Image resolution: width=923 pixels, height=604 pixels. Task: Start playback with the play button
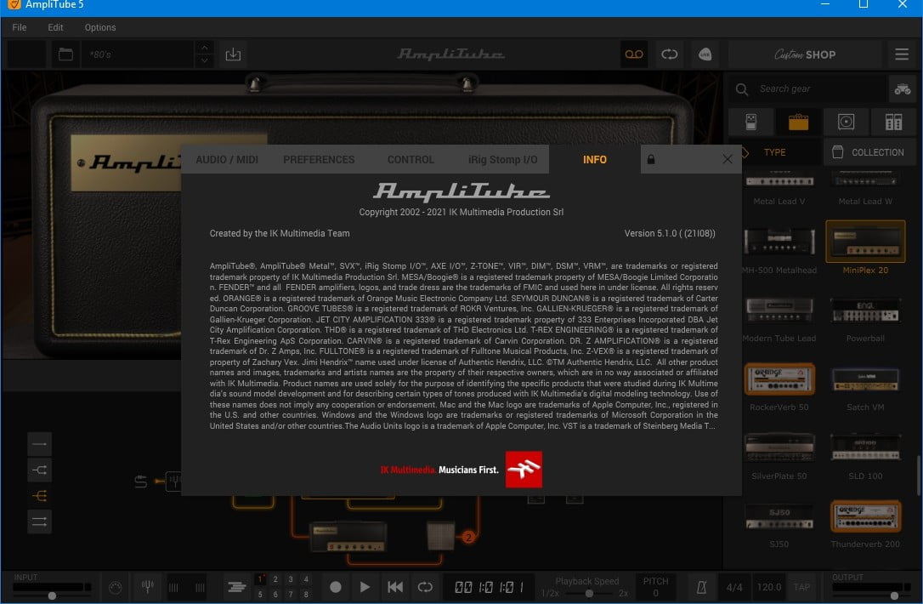365,587
